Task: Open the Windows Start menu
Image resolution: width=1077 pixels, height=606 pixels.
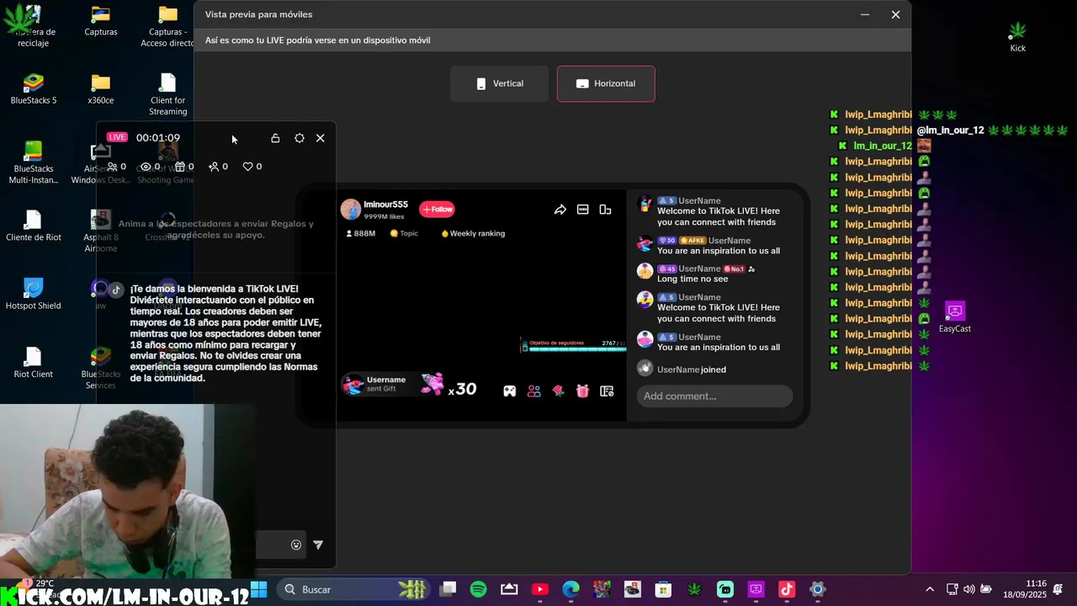Action: point(258,589)
